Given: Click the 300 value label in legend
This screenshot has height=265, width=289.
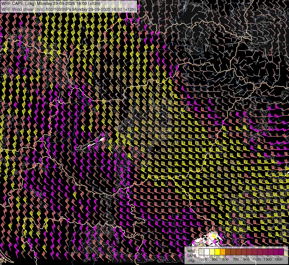Looking at the screenshot, I should tap(215, 259).
